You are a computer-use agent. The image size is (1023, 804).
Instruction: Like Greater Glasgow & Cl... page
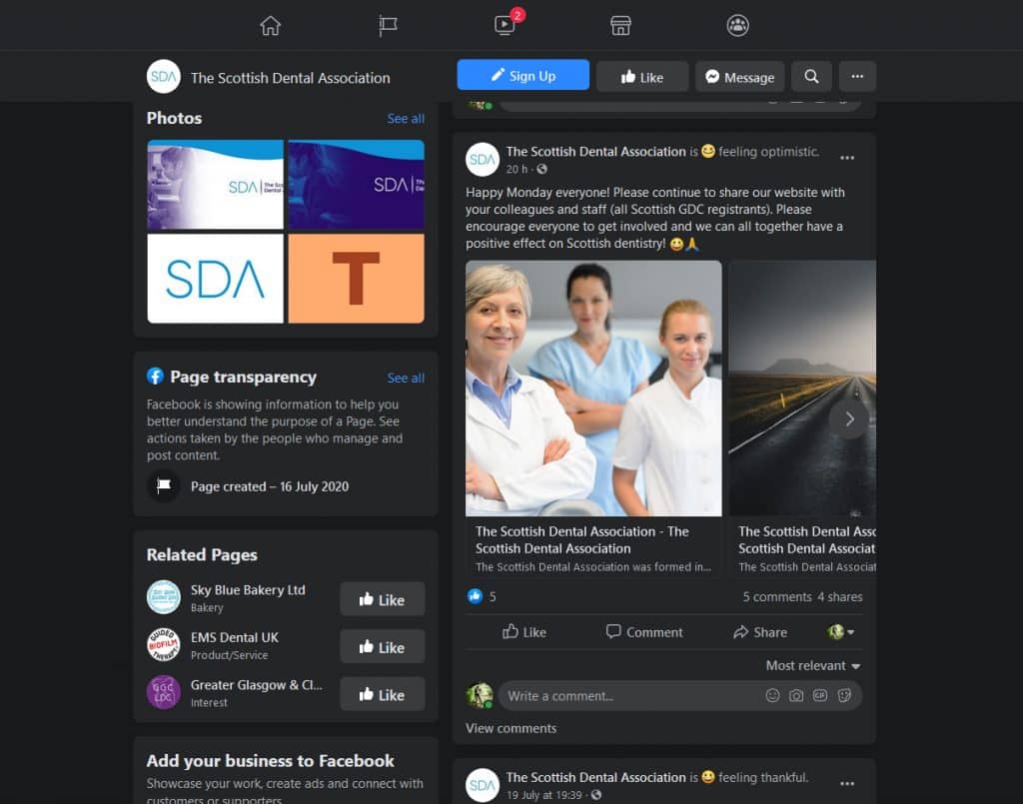click(383, 694)
